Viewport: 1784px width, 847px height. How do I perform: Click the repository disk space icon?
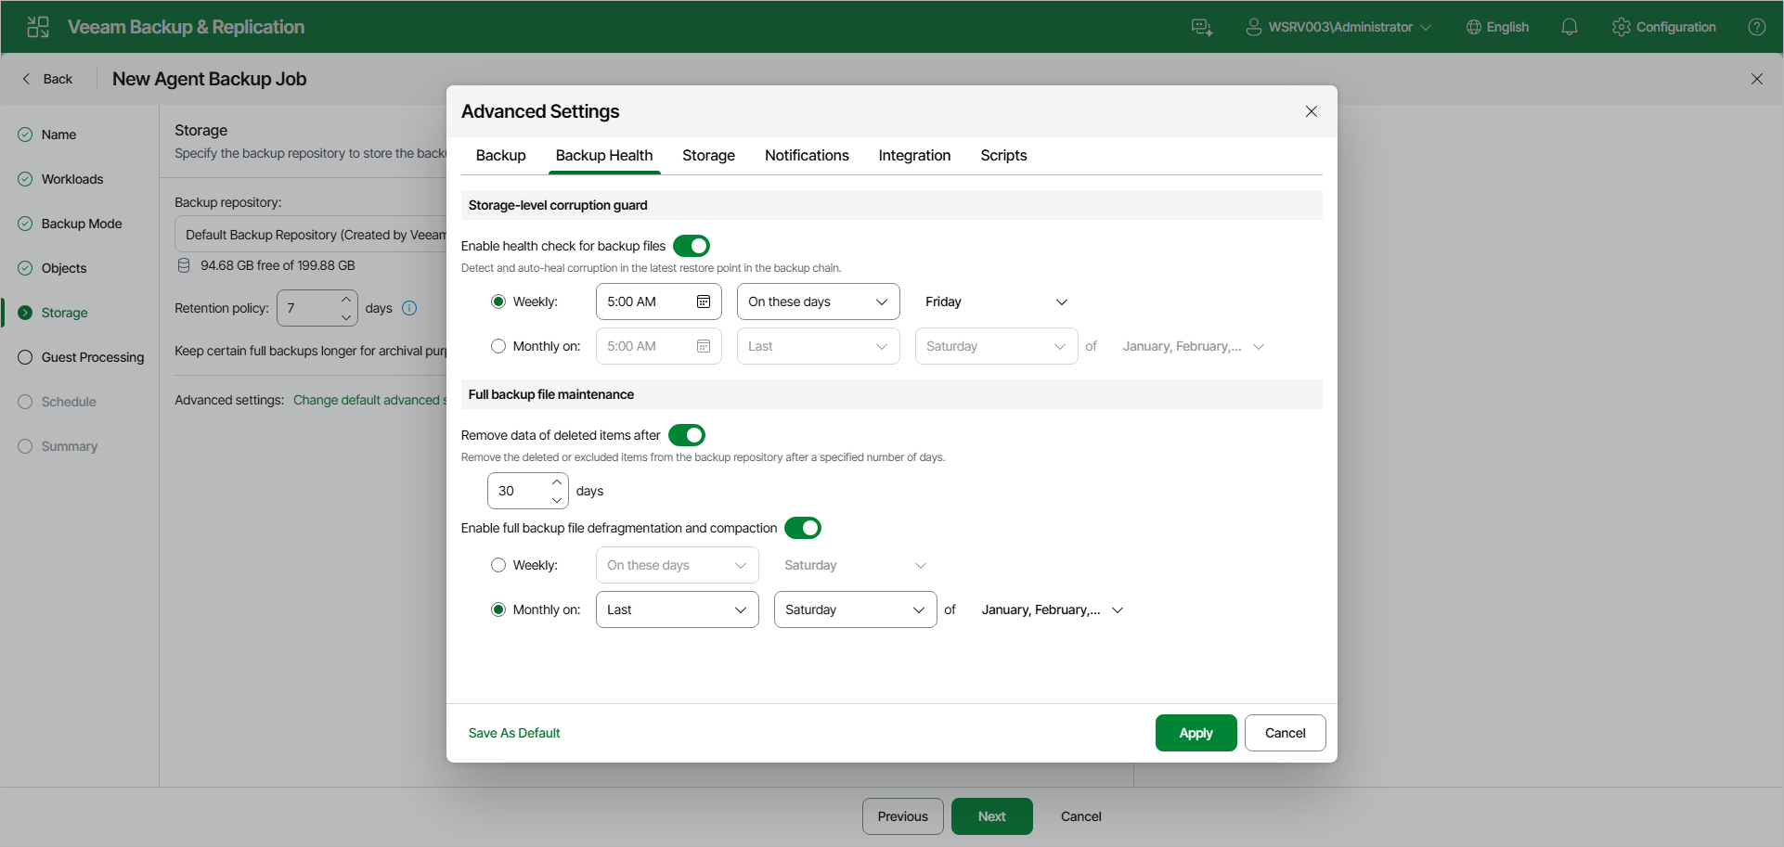(184, 265)
